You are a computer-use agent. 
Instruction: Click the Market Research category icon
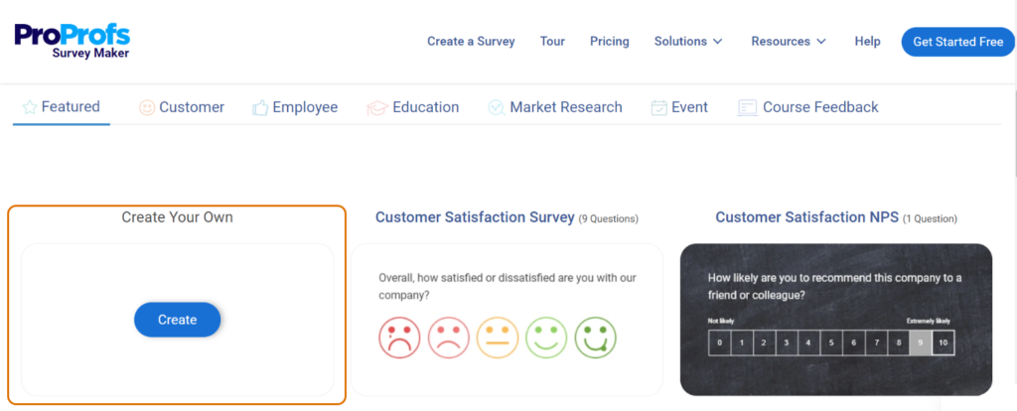(x=497, y=107)
